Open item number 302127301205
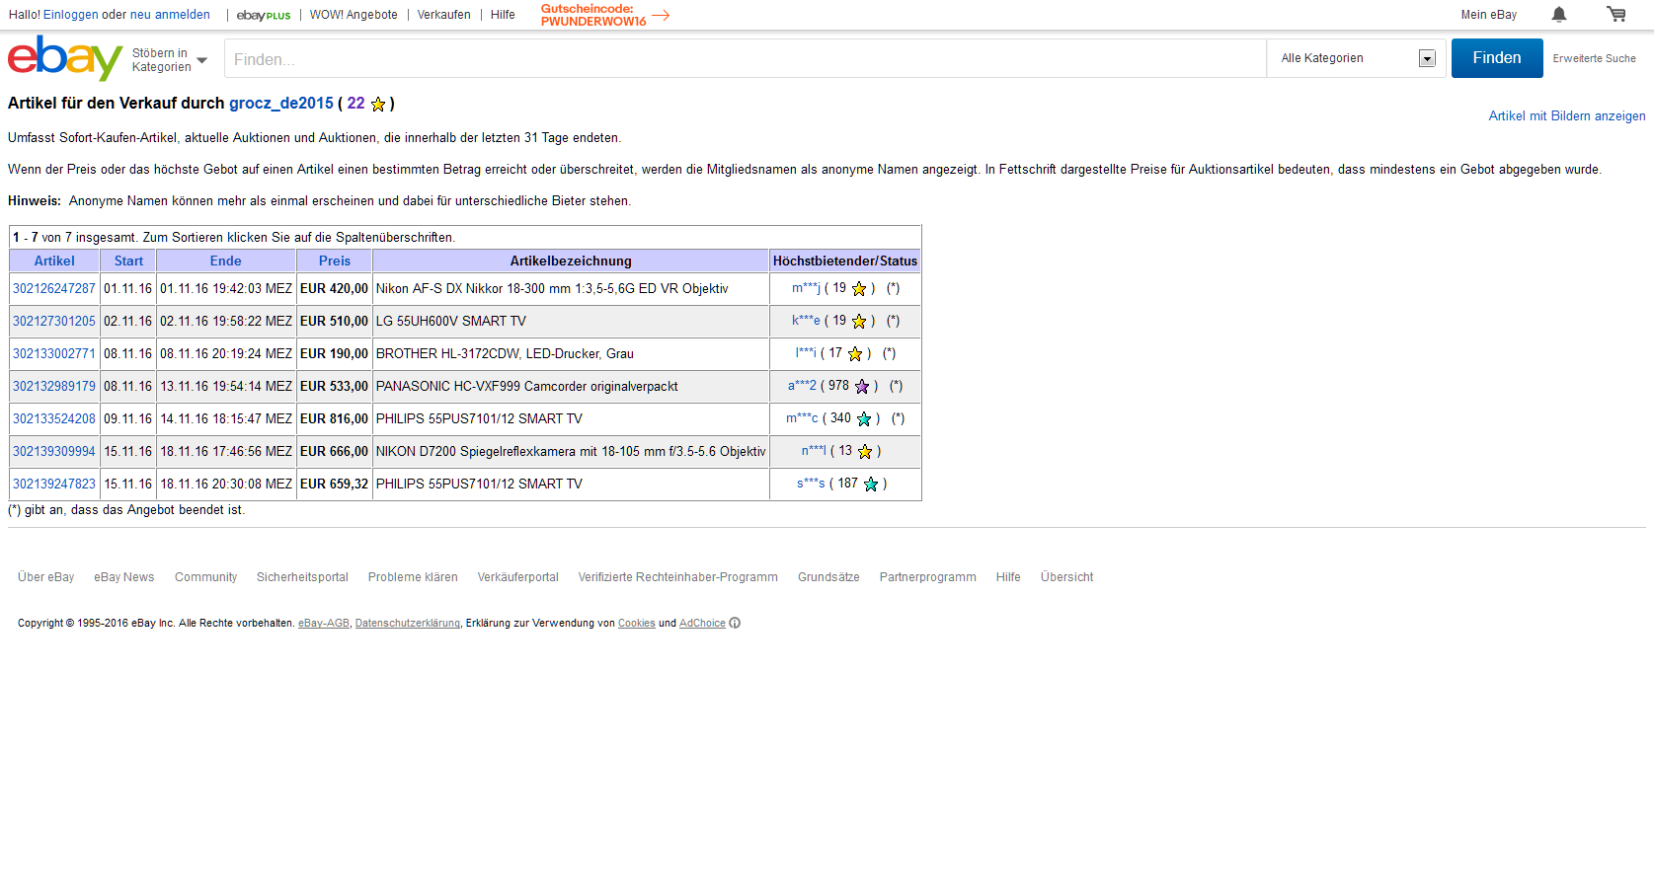This screenshot has width=1654, height=896. pos(54,322)
